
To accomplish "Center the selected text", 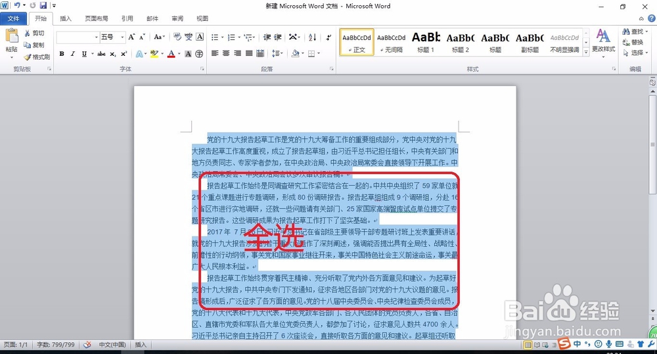I will click(x=226, y=53).
